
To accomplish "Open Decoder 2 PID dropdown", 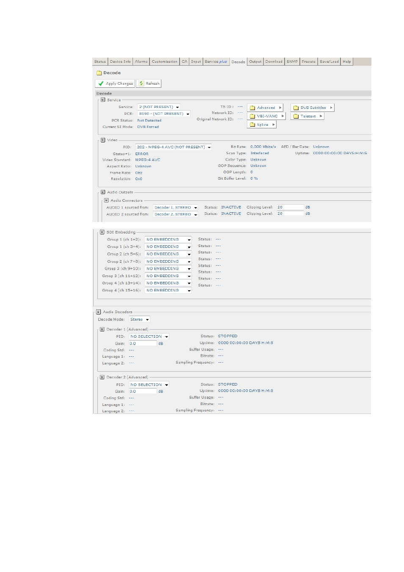I will click(x=149, y=385).
